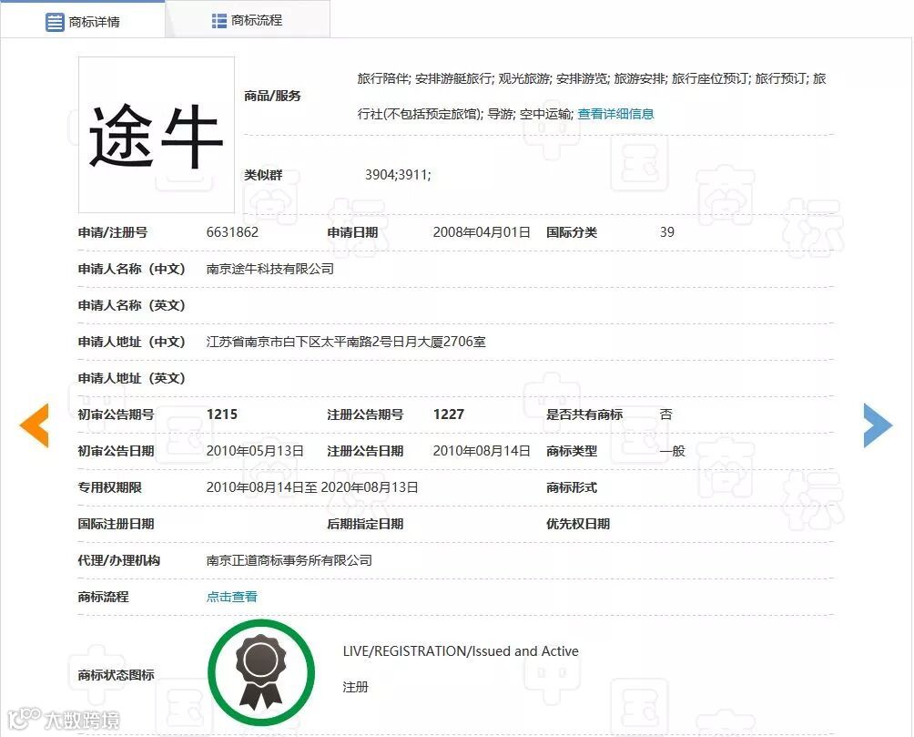This screenshot has height=737, width=914.
Task: Go to next trademark with blue arrow
Action: [x=878, y=425]
